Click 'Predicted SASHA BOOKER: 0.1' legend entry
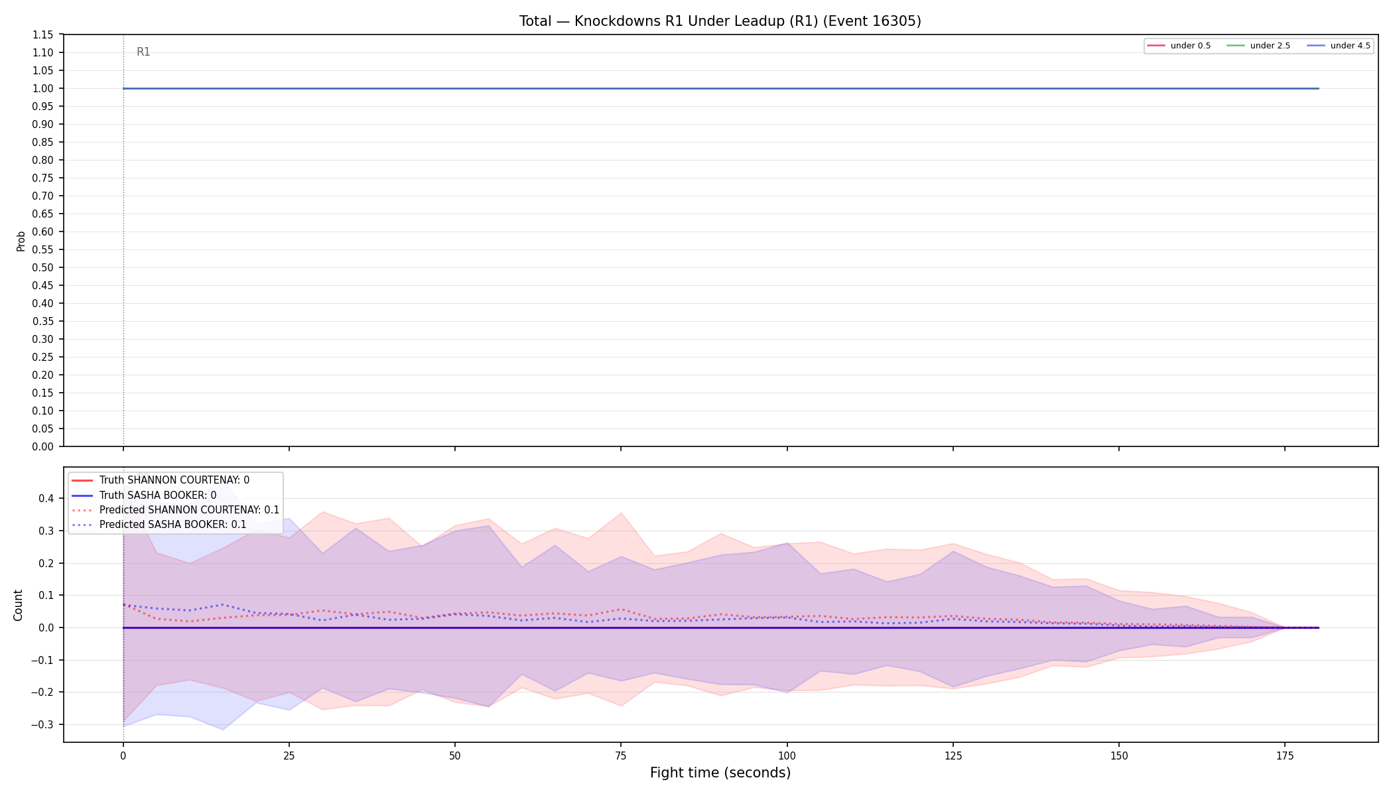This screenshot has height=796, width=1393. (159, 525)
